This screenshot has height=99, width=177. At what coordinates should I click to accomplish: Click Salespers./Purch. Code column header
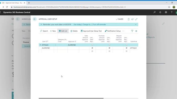(x=63, y=40)
